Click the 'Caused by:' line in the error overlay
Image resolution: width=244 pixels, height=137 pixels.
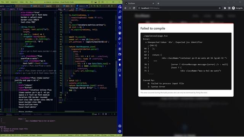(x=149, y=80)
